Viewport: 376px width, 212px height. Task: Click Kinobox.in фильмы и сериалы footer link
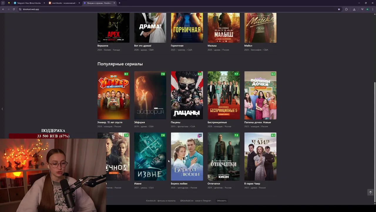161,201
